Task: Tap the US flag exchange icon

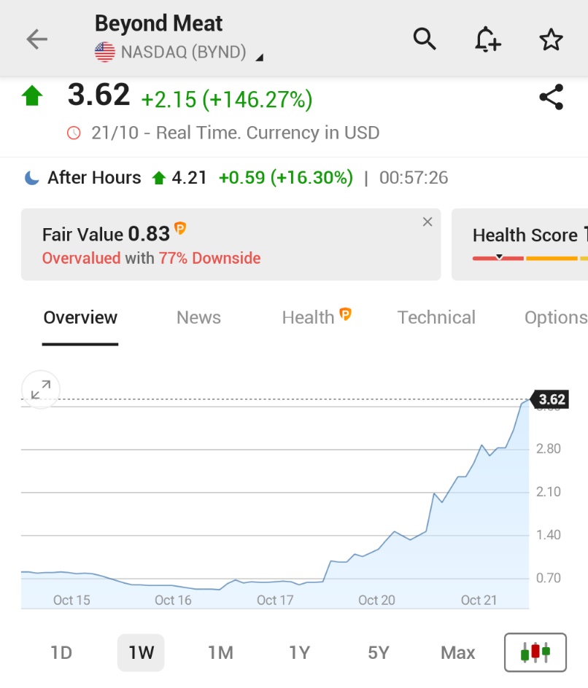Action: point(105,52)
